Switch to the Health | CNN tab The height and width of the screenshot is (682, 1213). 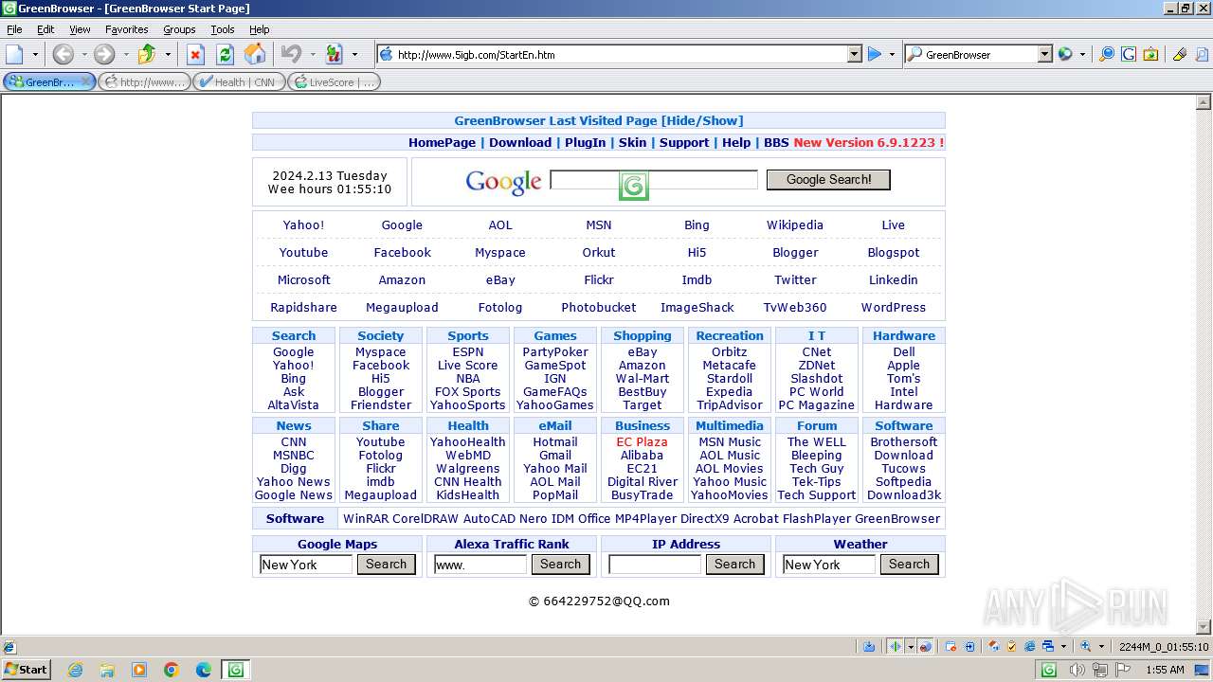tap(239, 82)
